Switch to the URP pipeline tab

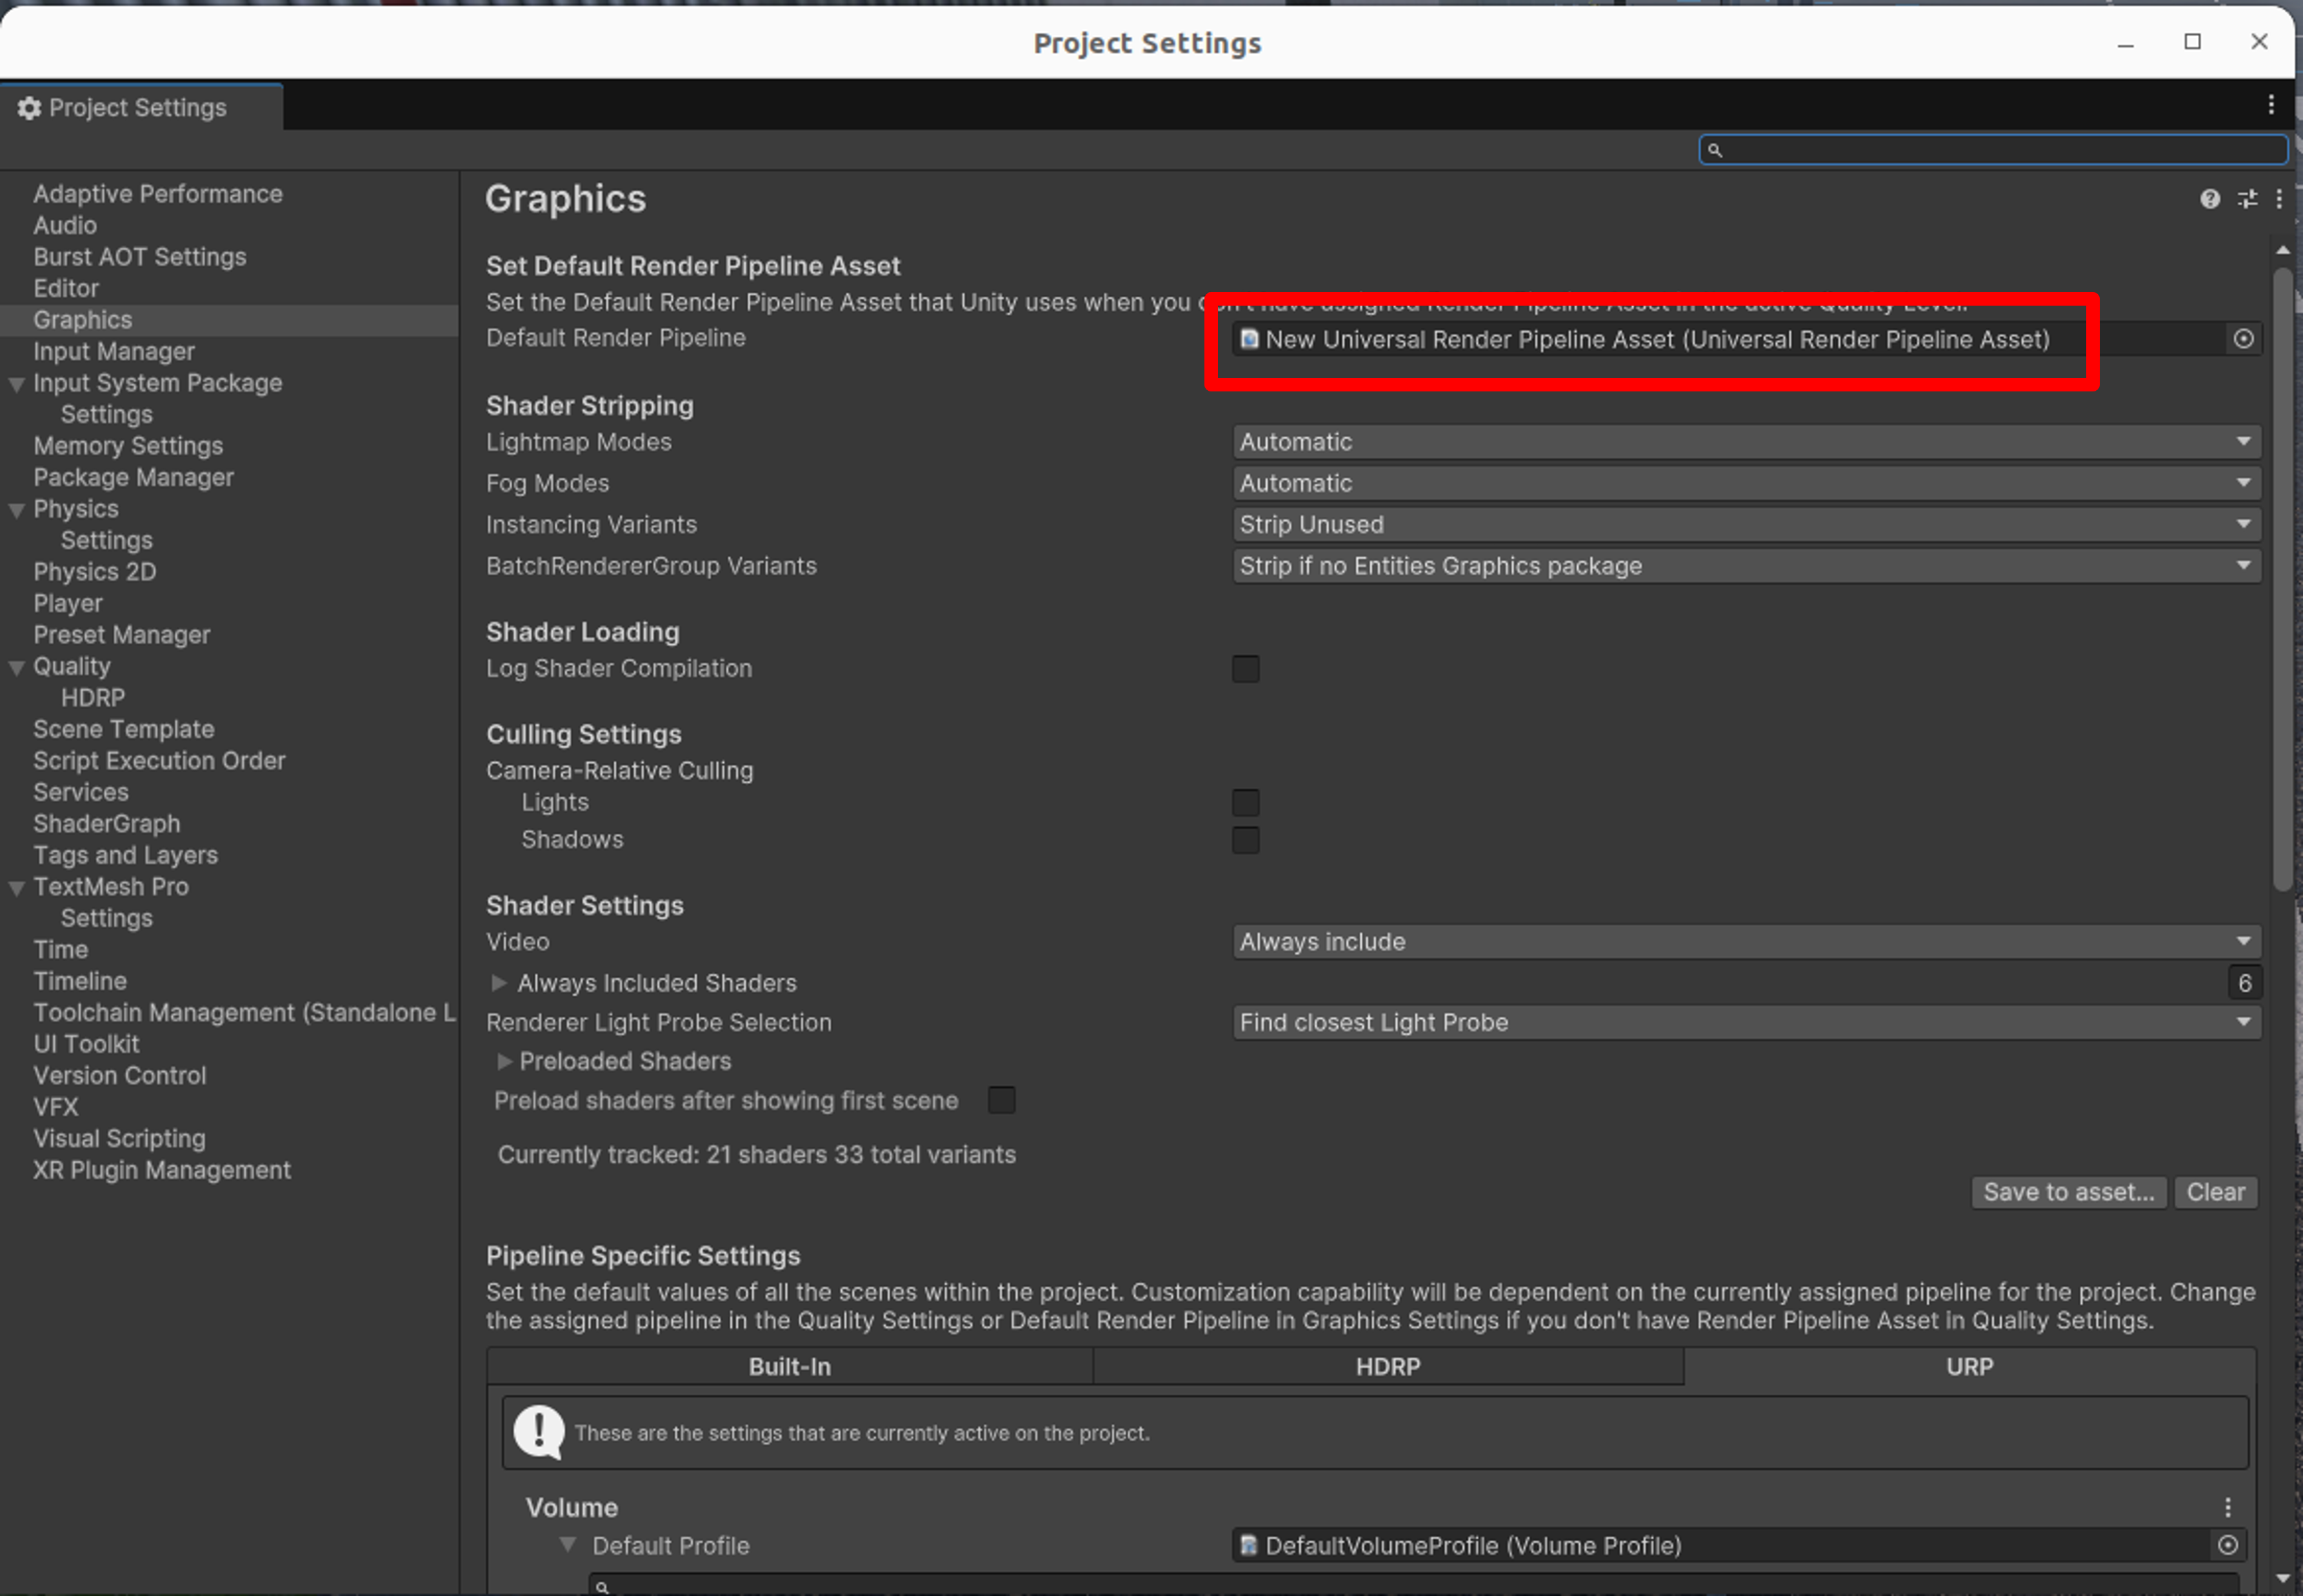1969,1366
